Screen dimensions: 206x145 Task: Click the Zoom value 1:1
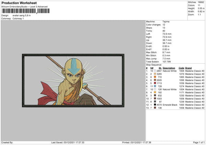(199, 14)
